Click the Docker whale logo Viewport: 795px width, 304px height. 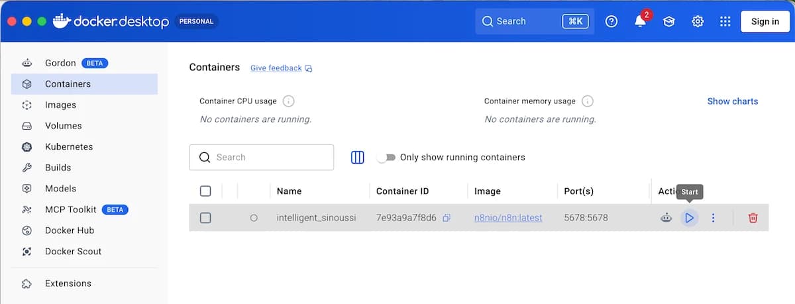(x=61, y=21)
